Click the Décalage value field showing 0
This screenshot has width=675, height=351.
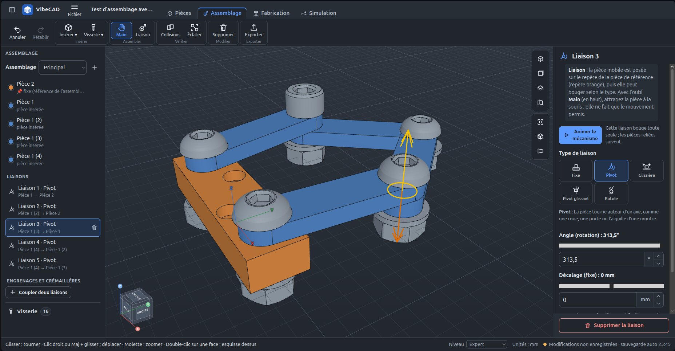pos(598,300)
